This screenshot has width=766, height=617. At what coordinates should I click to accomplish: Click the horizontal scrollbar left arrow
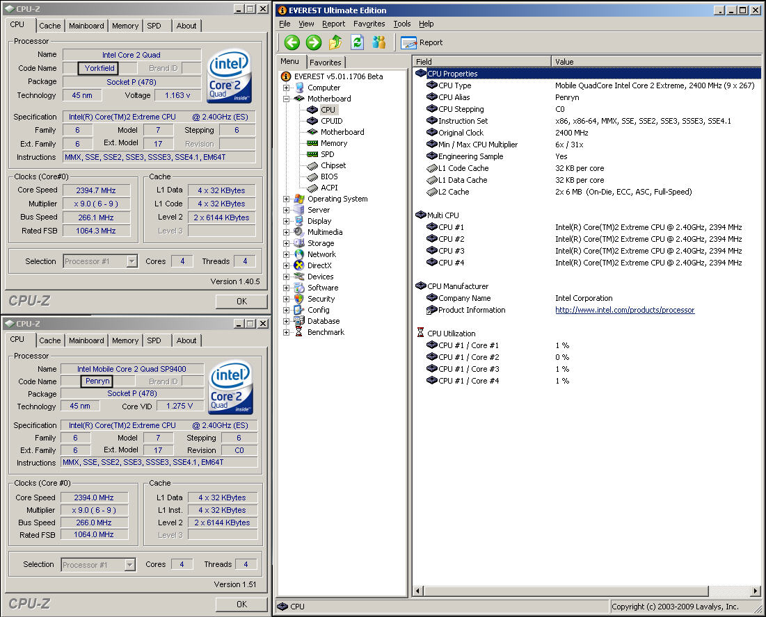tap(418, 591)
